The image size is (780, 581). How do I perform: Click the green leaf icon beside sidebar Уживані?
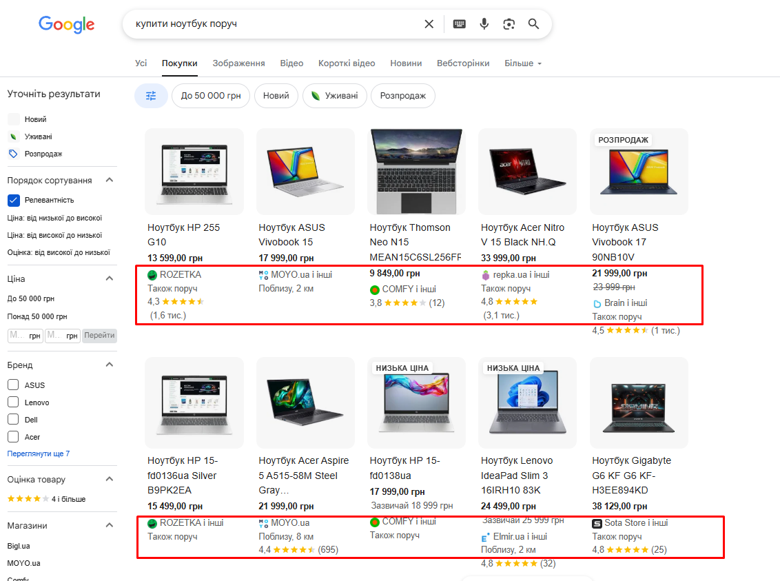[x=13, y=136]
